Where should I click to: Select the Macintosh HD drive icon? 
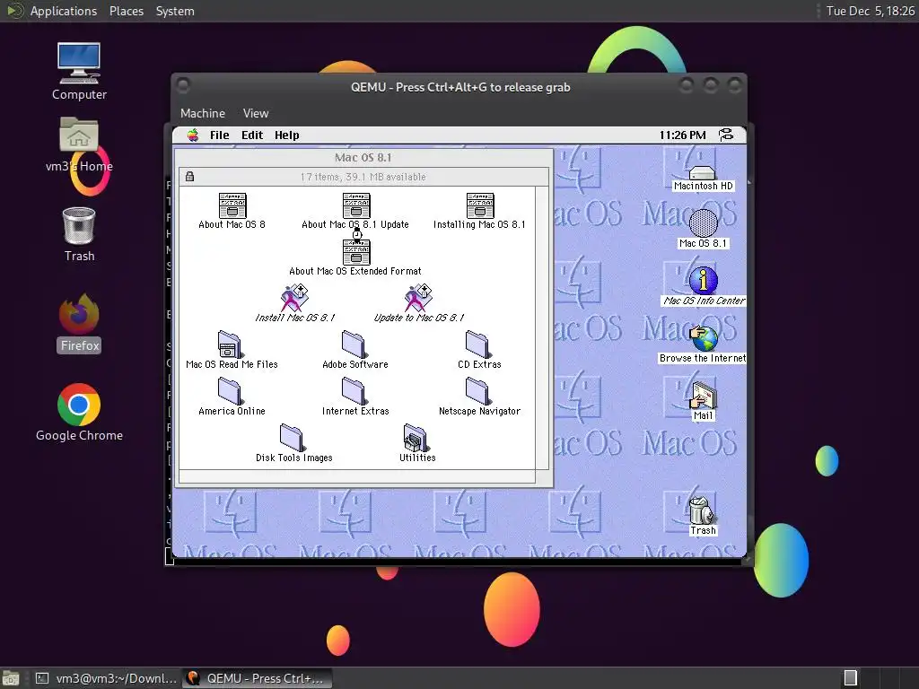click(702, 173)
